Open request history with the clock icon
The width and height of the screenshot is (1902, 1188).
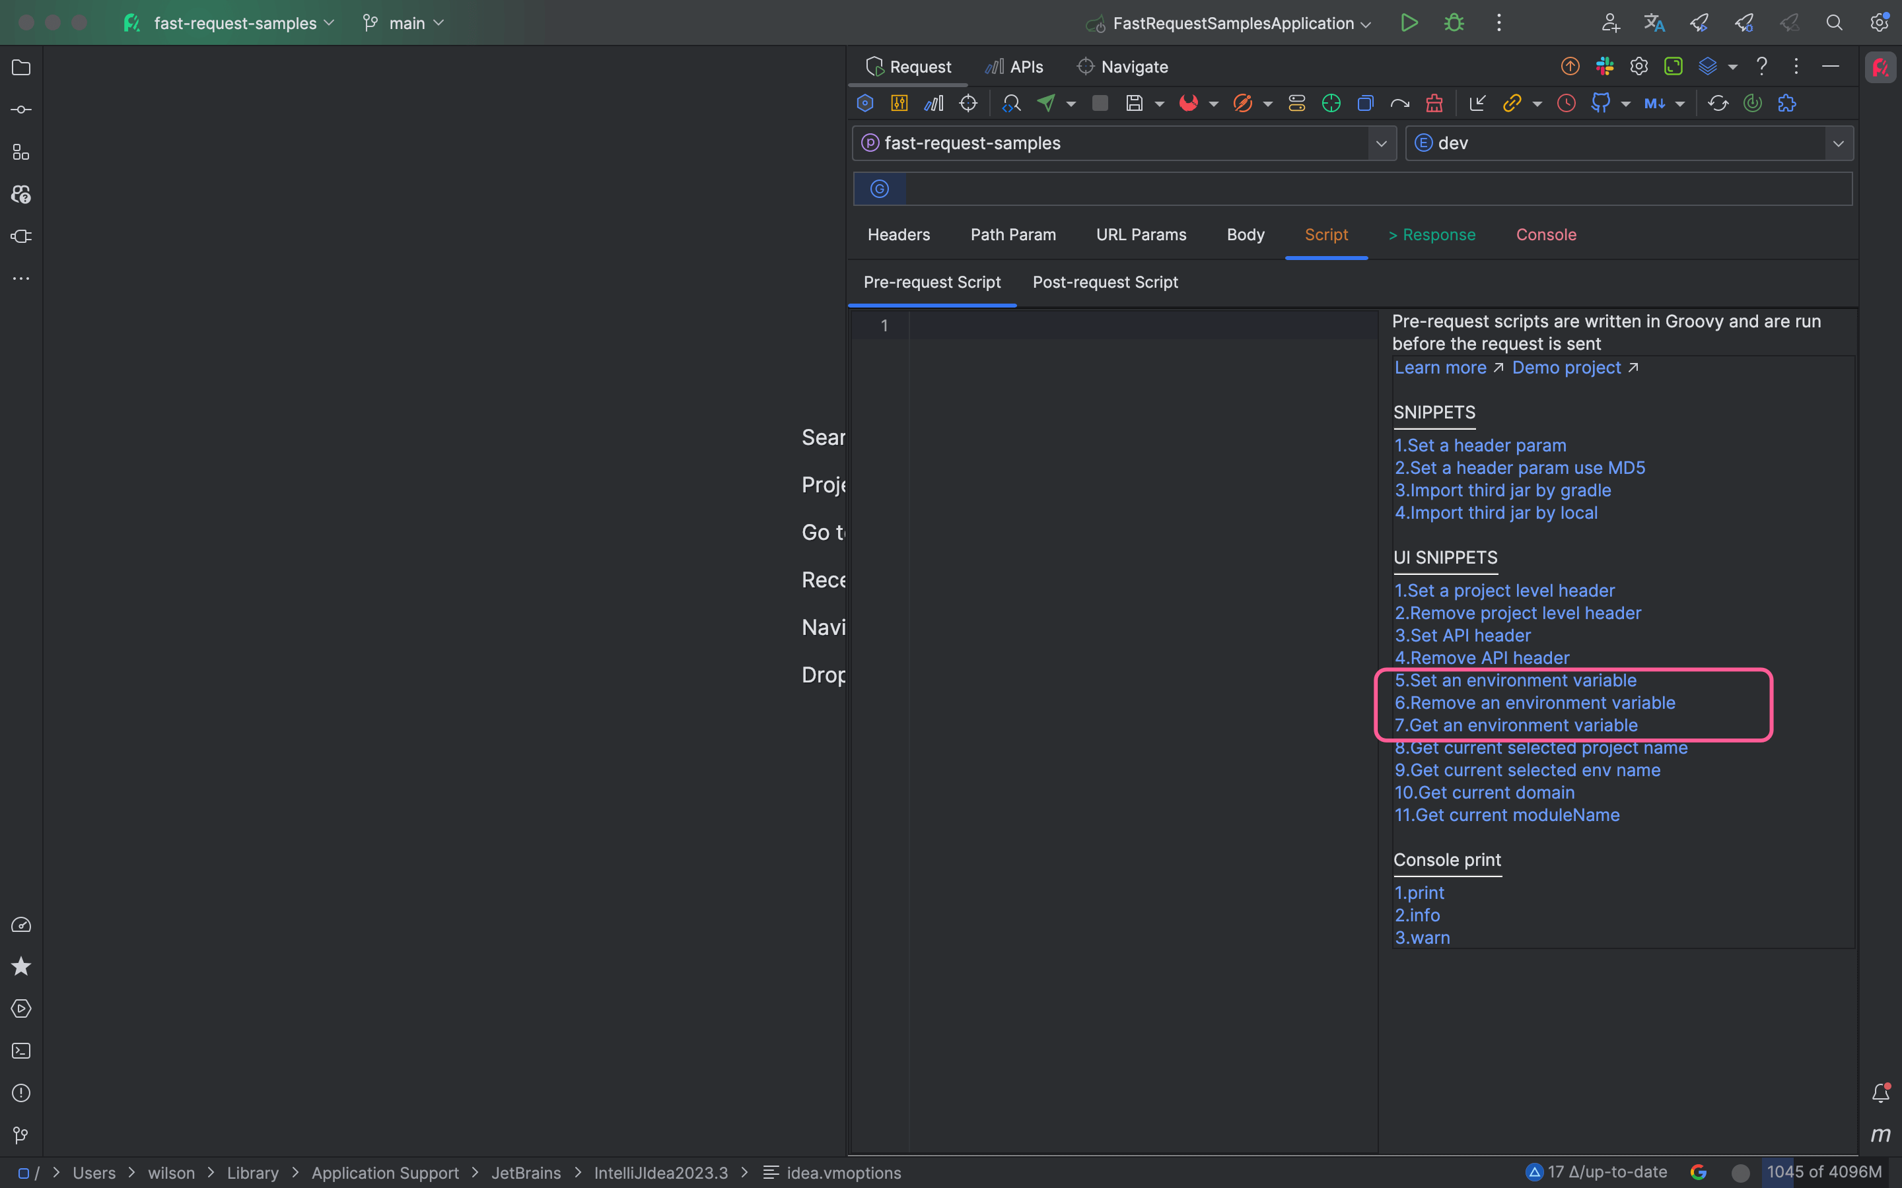1567,103
